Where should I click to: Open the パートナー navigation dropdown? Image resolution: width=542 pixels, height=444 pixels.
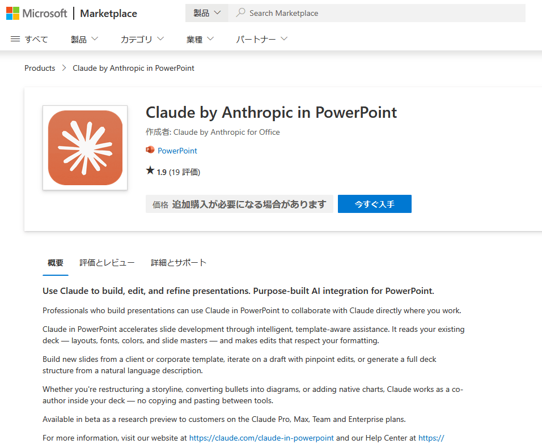[262, 39]
